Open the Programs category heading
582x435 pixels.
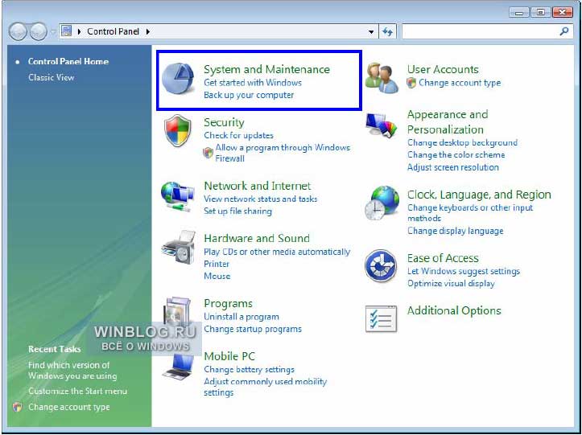coord(228,304)
